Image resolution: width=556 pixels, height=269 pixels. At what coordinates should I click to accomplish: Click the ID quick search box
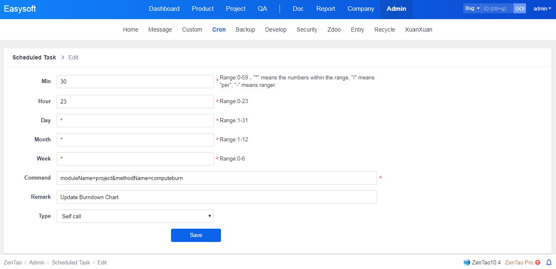tap(497, 8)
